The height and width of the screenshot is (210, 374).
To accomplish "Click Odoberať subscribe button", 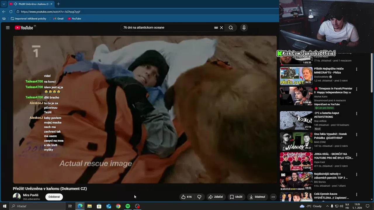I will tap(54, 197).
